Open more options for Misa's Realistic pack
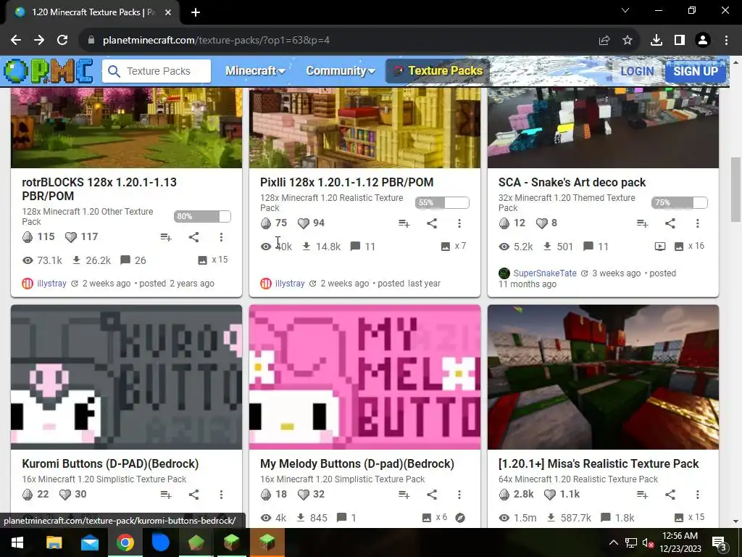 pyautogui.click(x=698, y=495)
